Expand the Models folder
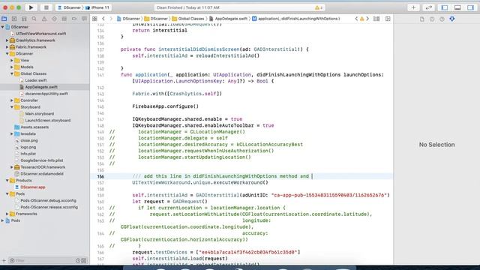The width and height of the screenshot is (480, 270). [12, 67]
